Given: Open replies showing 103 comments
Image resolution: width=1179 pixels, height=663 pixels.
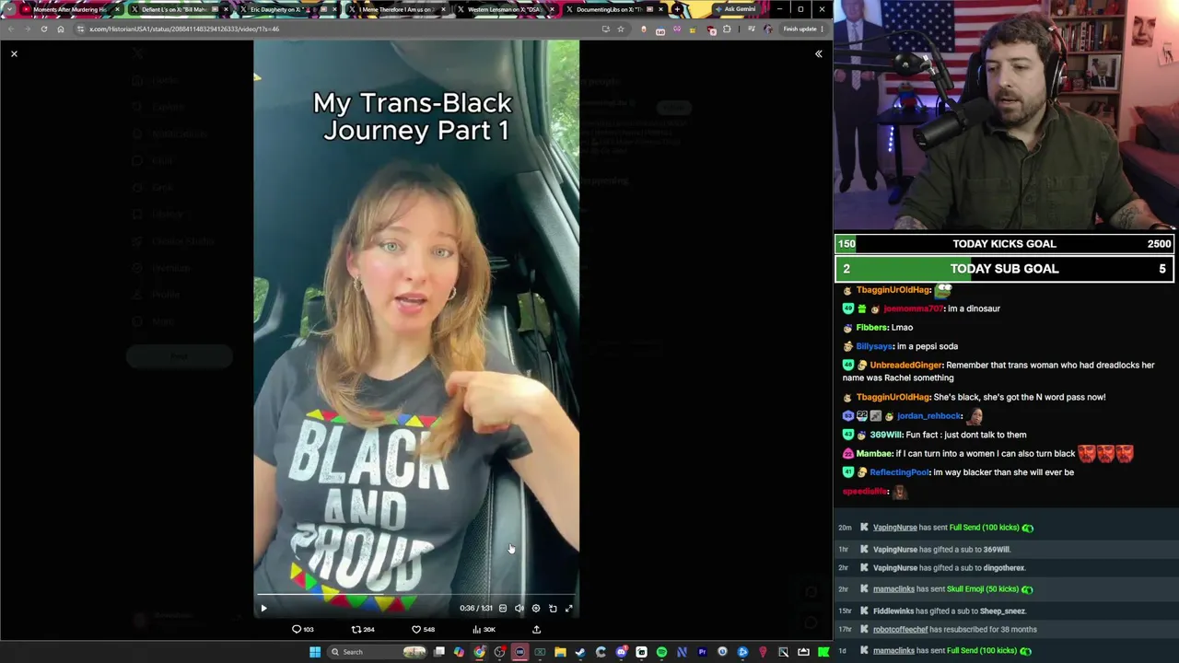Looking at the screenshot, I should [x=303, y=630].
